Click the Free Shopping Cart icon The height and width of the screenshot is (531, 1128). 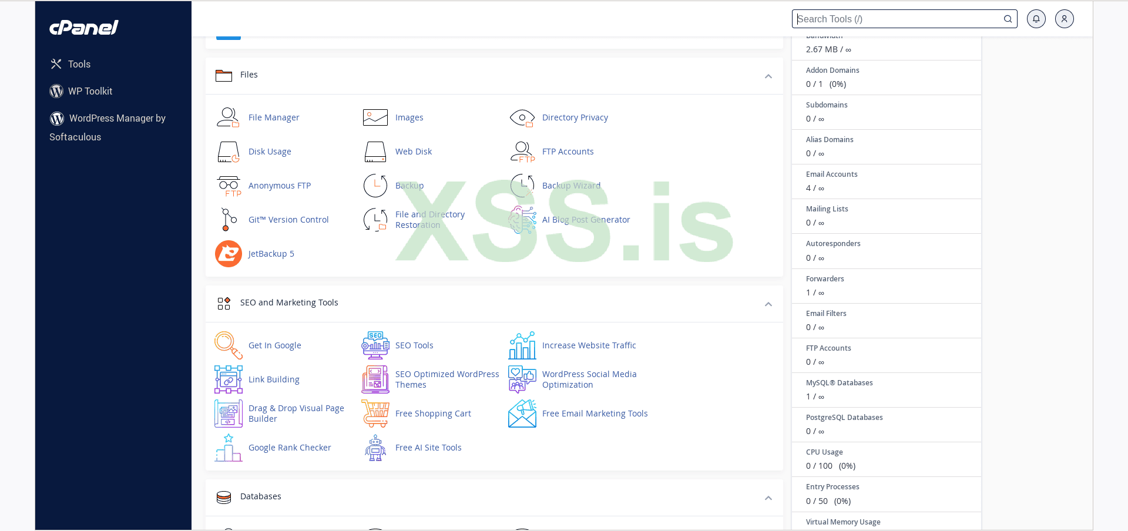click(x=375, y=414)
